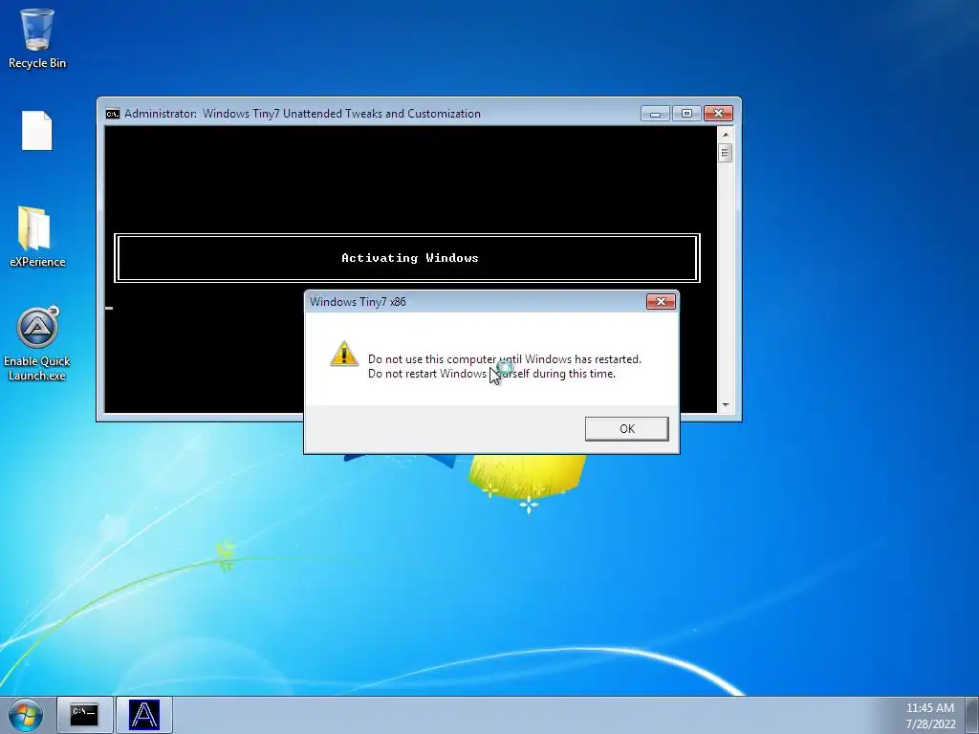Maximize the Administrator command prompt window
Viewport: 979px width, 734px height.
pyautogui.click(x=686, y=114)
